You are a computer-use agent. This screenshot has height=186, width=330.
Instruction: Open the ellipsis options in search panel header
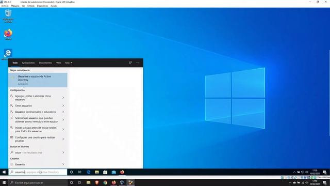pos(138,63)
